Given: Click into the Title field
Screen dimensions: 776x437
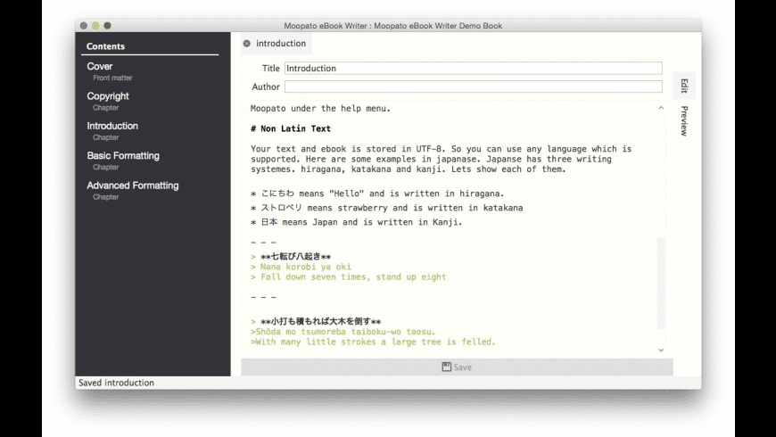Looking at the screenshot, I should point(473,68).
